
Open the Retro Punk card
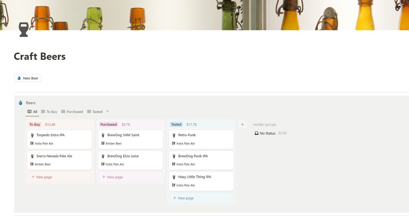(201, 139)
